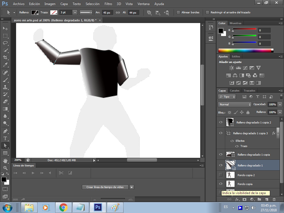Open the stroke width 3 pt dropdown

click(x=75, y=12)
